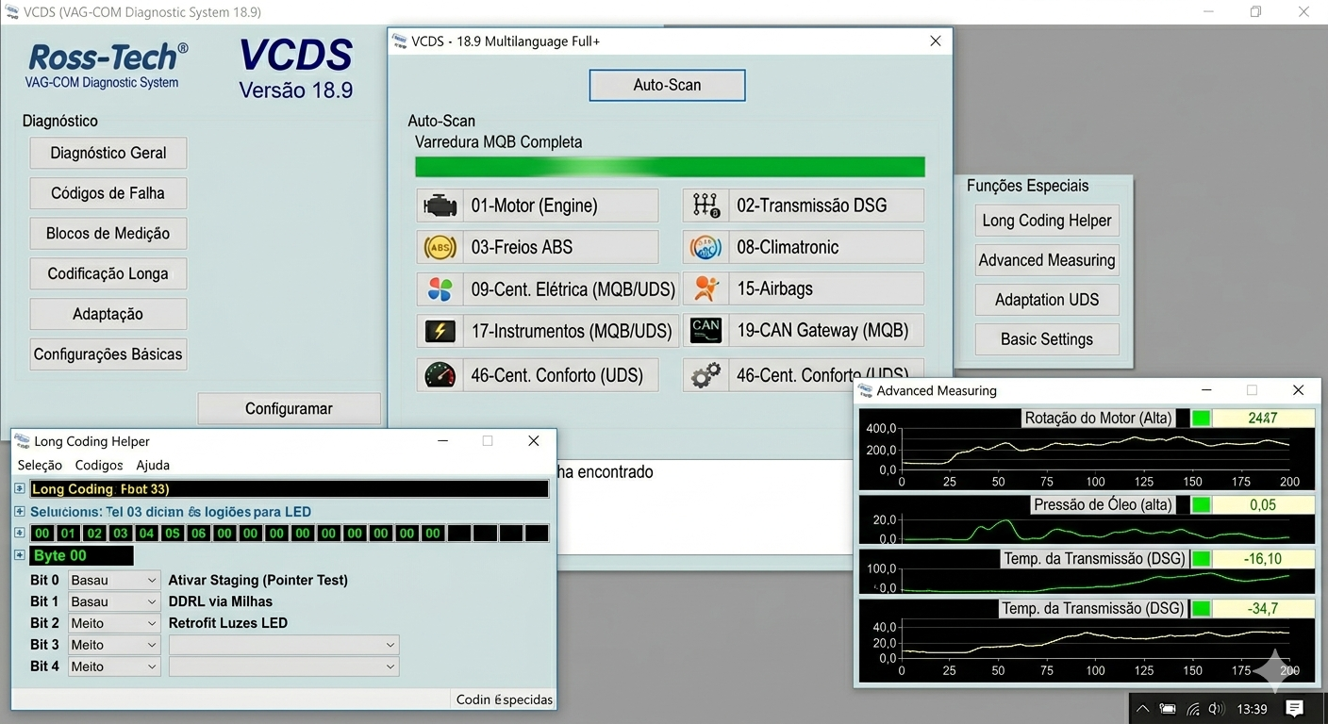
Task: Select the 17-Instrumentos lightning icon
Action: tap(440, 330)
